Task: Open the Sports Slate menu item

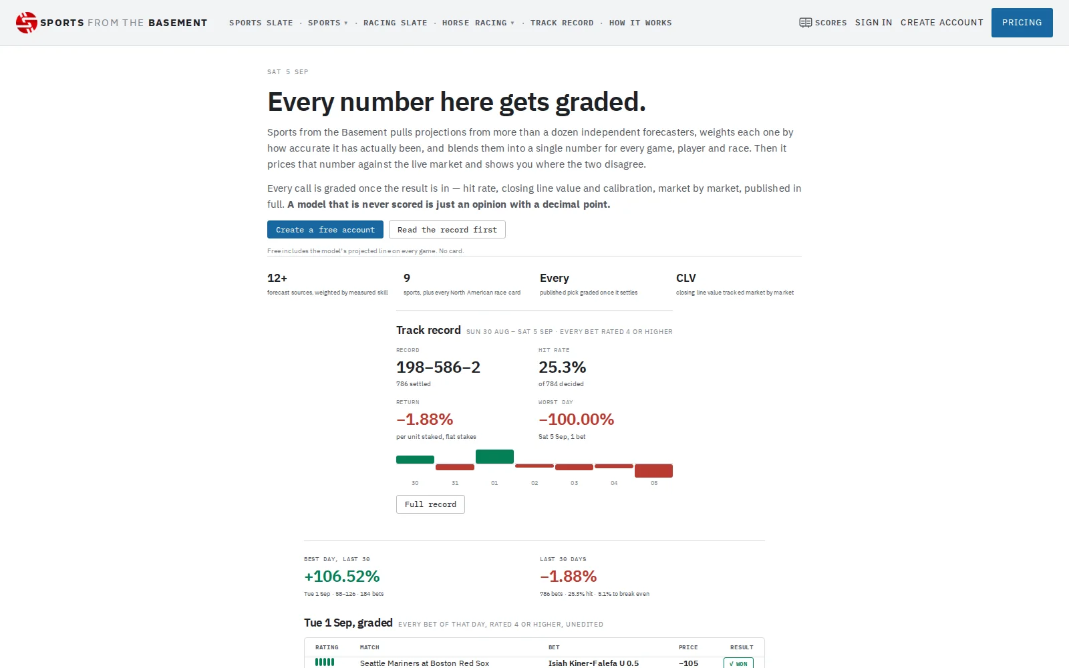Action: pyautogui.click(x=261, y=23)
